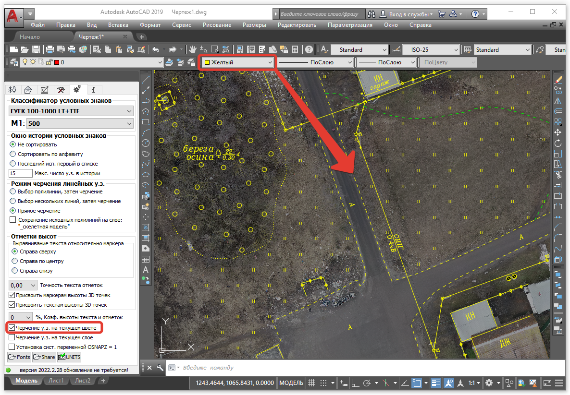Toggle grid display in status bar
570x395 pixels.
(x=311, y=383)
